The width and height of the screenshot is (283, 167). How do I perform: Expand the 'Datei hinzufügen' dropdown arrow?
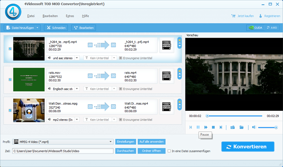(x=38, y=28)
